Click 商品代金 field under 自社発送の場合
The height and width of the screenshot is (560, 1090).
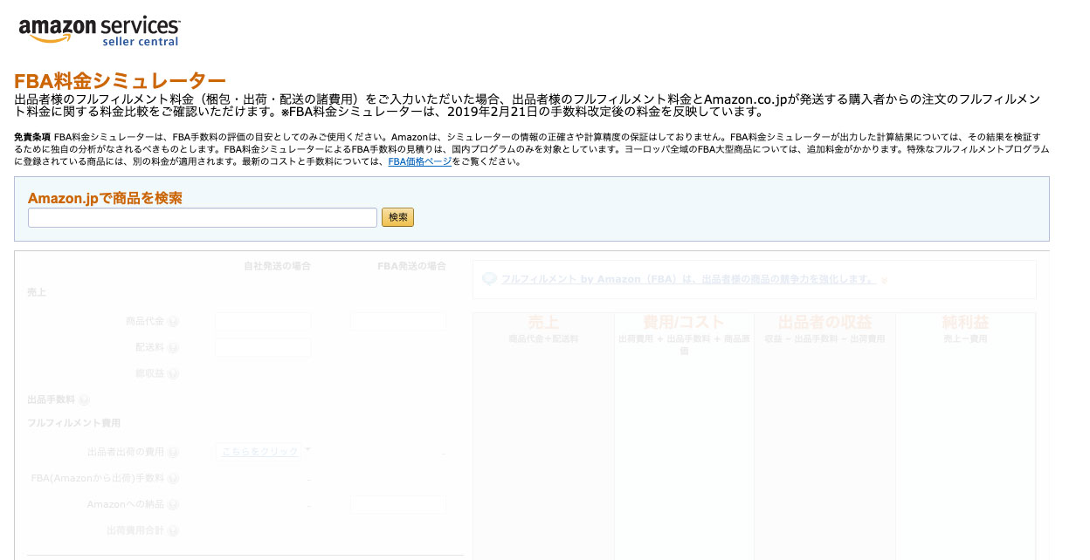coord(263,322)
